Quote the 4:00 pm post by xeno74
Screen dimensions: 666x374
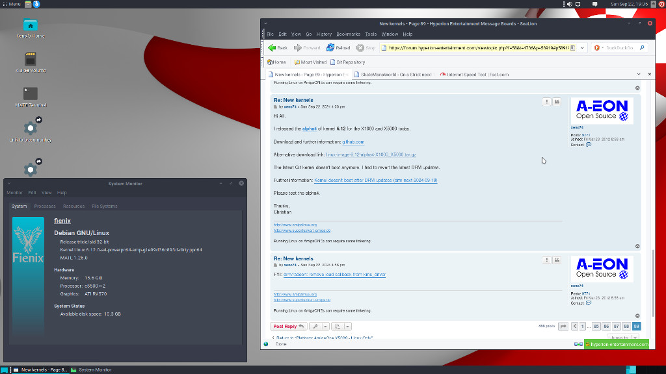tap(557, 102)
